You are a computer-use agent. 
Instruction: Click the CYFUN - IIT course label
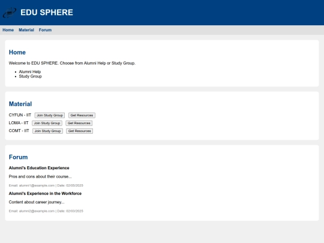(x=20, y=115)
